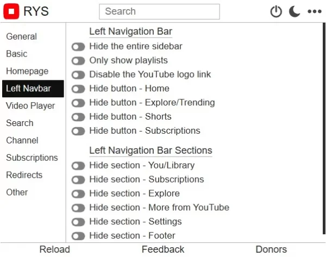Toggle Hide button - Shorts
Image resolution: width=326 pixels, height=257 pixels.
78,117
